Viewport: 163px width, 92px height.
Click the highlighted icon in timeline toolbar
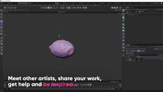pyautogui.click(x=91, y=85)
